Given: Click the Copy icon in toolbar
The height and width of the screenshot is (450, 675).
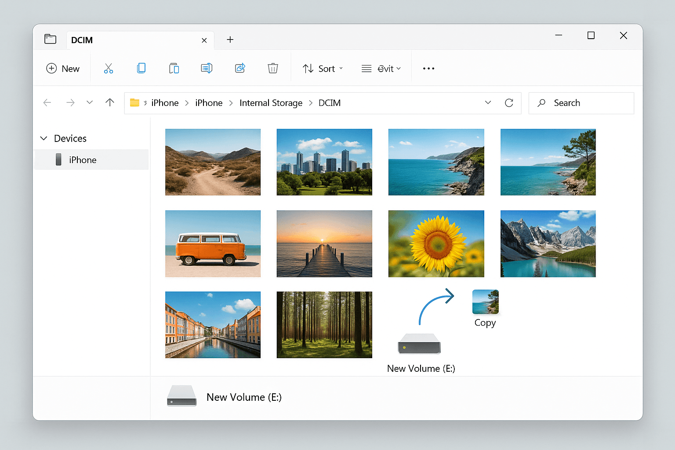Looking at the screenshot, I should click(141, 68).
